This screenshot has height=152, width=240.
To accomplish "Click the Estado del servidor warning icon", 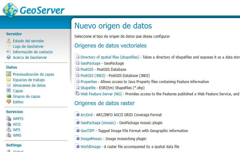I will click(9, 41).
